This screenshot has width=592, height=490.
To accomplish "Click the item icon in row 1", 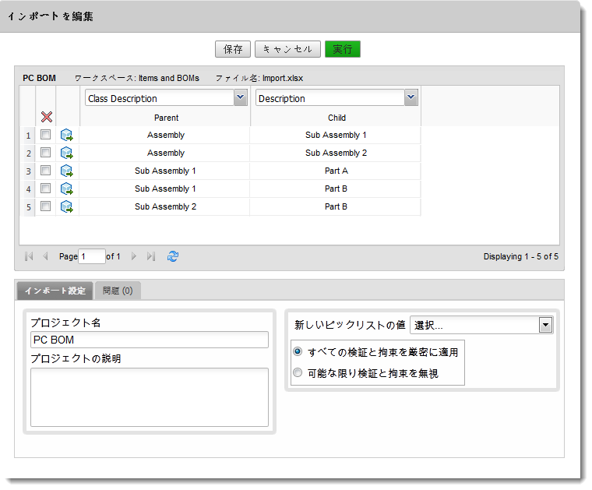I will [67, 135].
